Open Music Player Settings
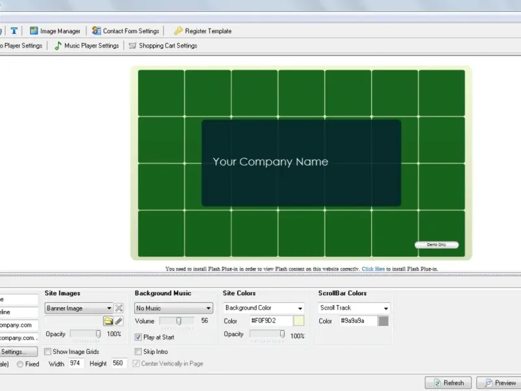 [87, 46]
